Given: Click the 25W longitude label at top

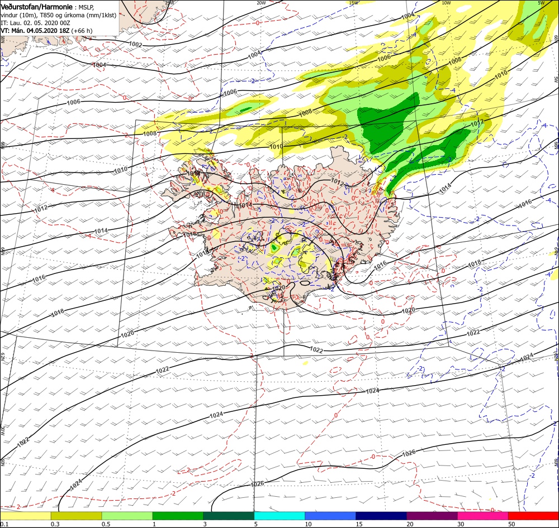Looking at the screenshot, I should point(169,3).
